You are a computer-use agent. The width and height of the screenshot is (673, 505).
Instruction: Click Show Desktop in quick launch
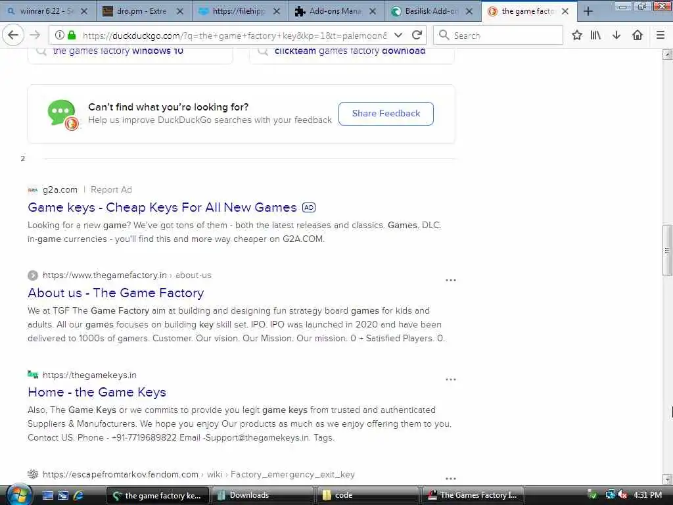click(47, 495)
